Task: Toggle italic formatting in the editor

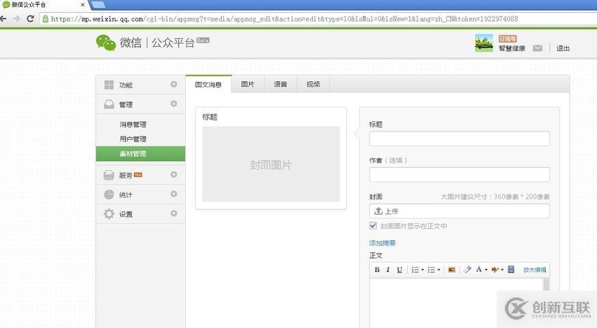Action: 388,270
